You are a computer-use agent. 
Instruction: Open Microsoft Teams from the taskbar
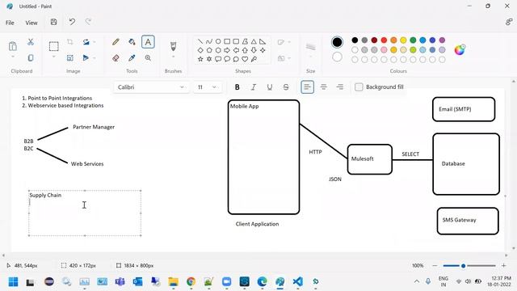tap(120, 282)
